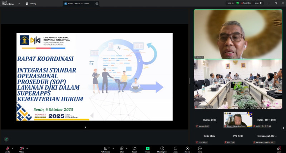Select the RAPAT LANTAI 10 room video thumbnail

238,84
